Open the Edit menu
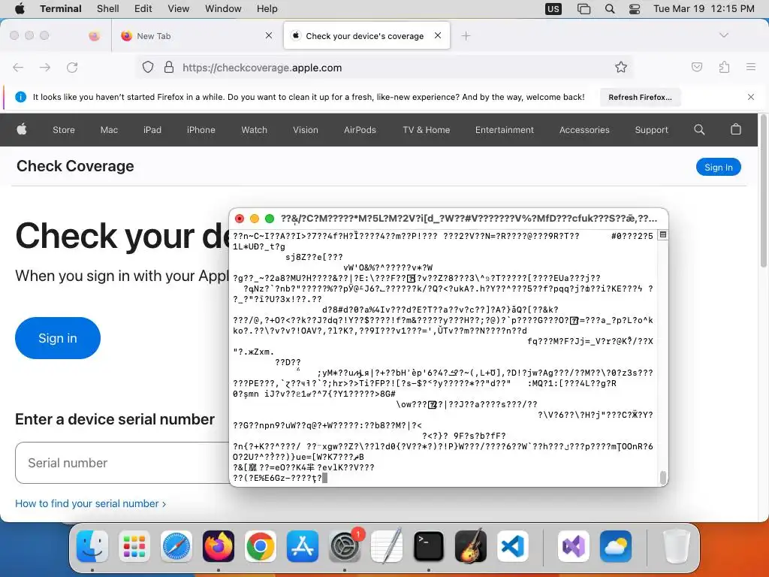The width and height of the screenshot is (769, 577). click(x=143, y=8)
